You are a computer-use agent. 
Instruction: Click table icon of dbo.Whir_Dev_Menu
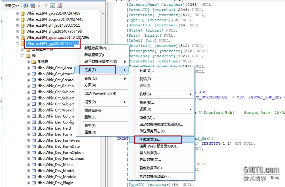pos(34,164)
